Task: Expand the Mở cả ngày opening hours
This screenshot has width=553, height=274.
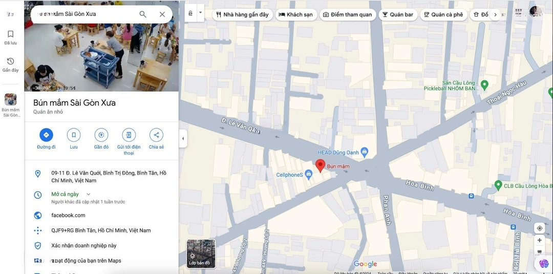Action: tap(88, 194)
